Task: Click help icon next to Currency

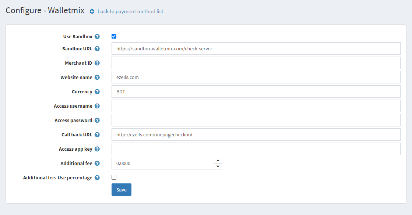Action: tap(97, 92)
